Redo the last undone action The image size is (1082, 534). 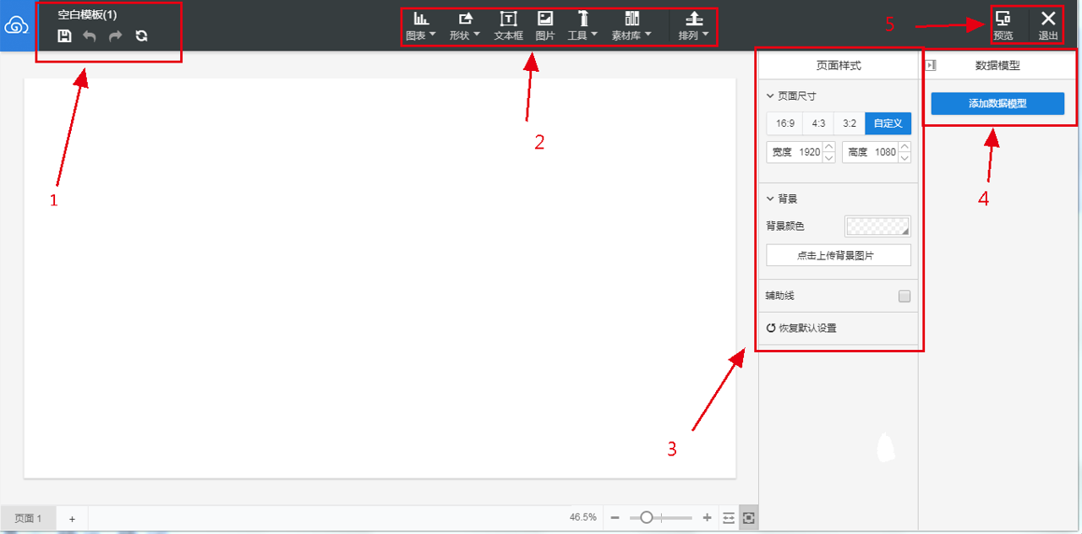coord(116,35)
